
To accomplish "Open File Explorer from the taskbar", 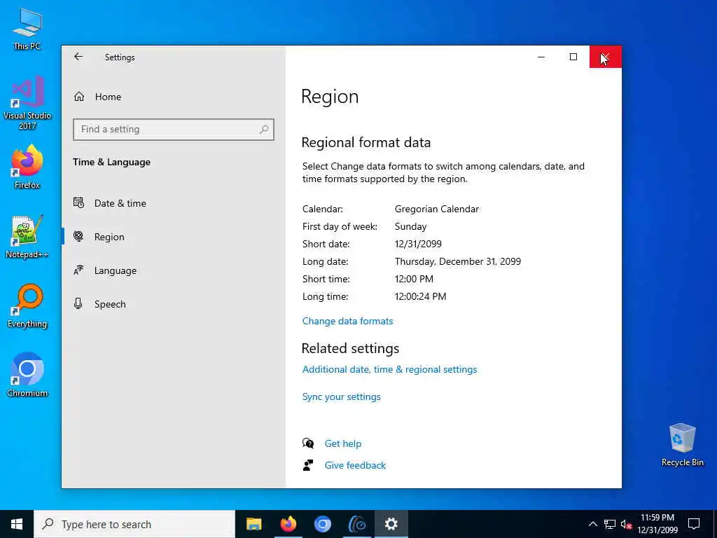I will [x=253, y=524].
